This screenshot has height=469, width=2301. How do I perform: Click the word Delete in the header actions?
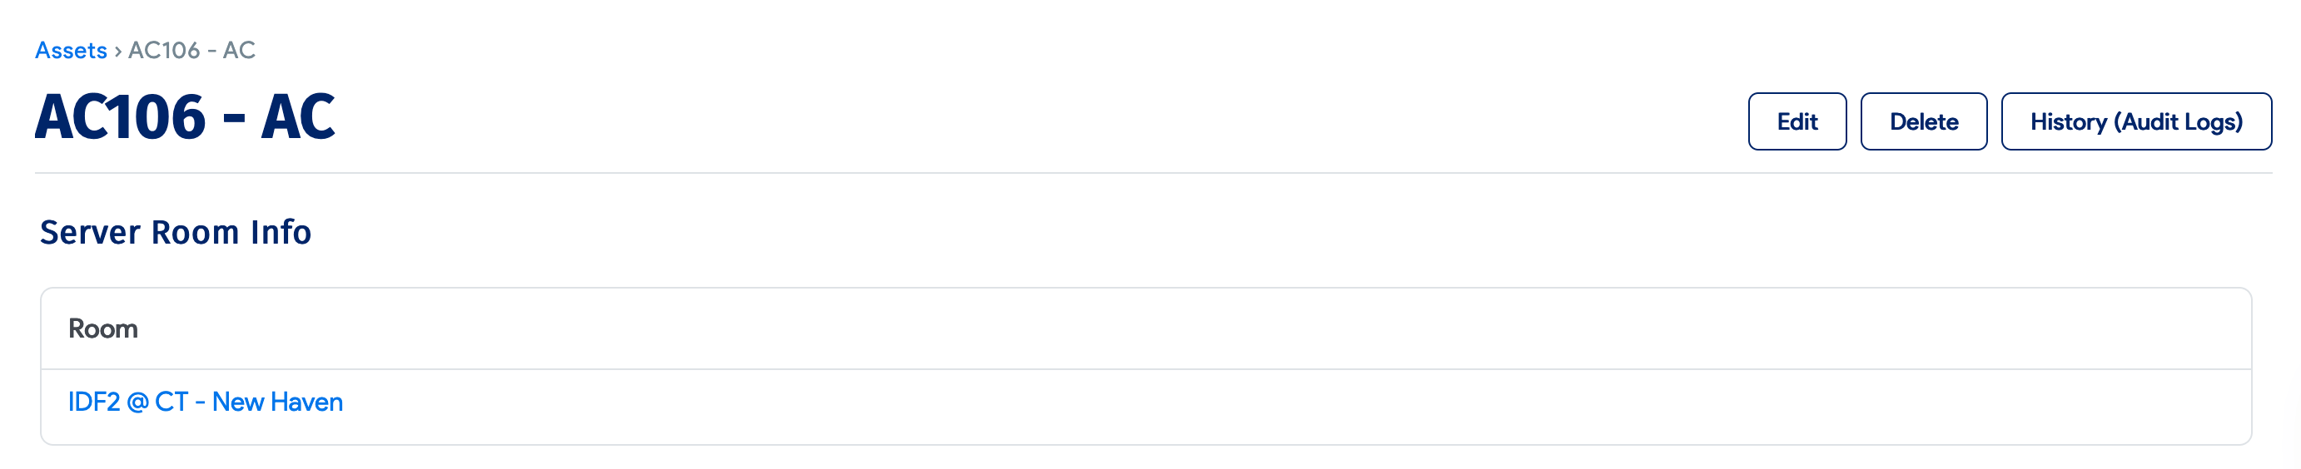1923,121
